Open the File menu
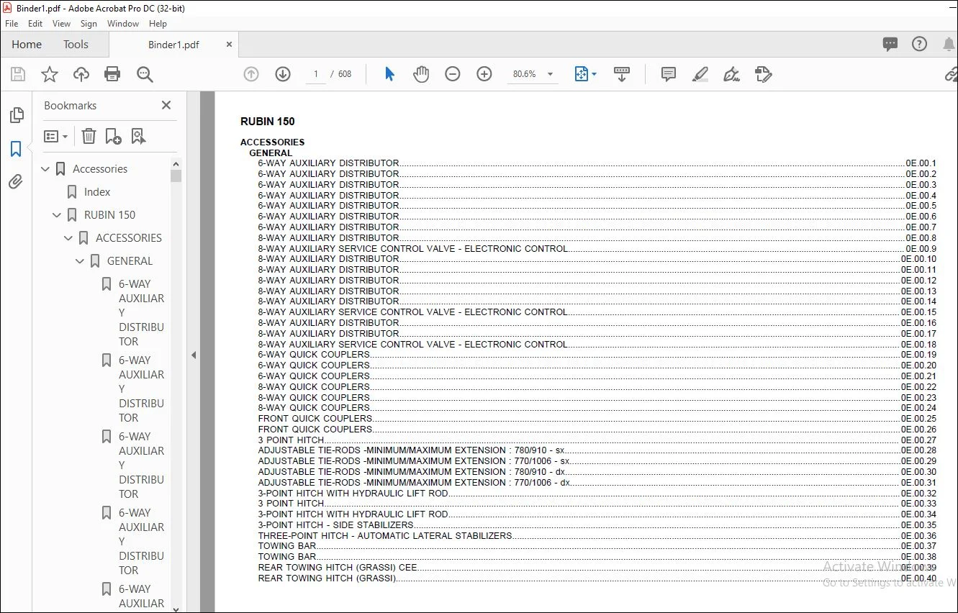Image resolution: width=958 pixels, height=613 pixels. click(x=12, y=24)
